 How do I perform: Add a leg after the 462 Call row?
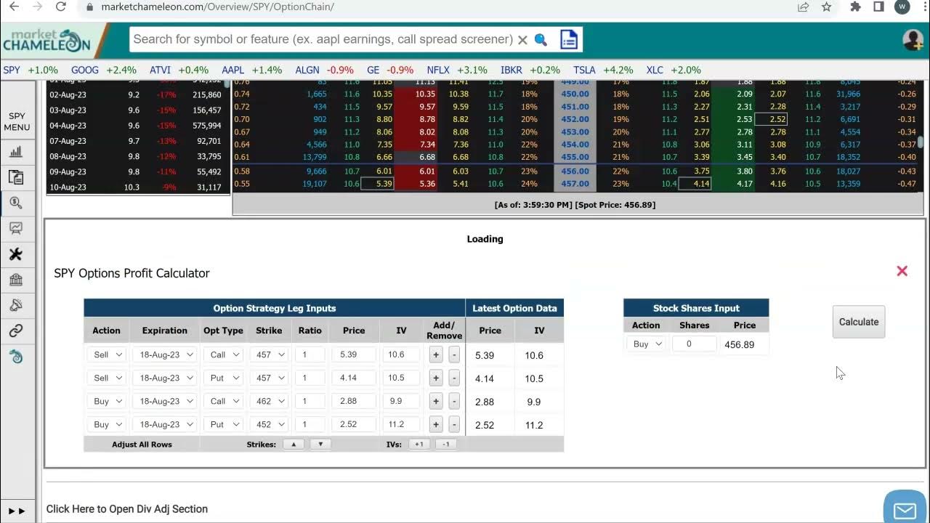436,401
